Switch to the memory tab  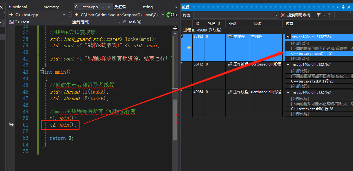tap(51, 7)
